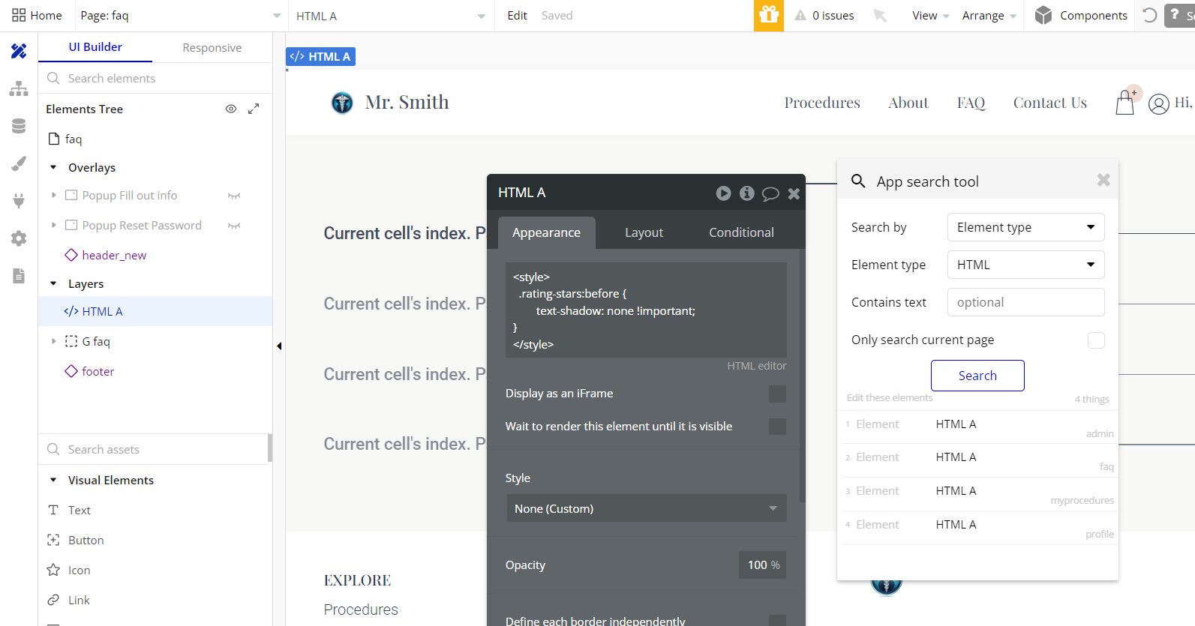Toggle Define each border independently checkbox
This screenshot has width=1195, height=626.
(x=777, y=620)
